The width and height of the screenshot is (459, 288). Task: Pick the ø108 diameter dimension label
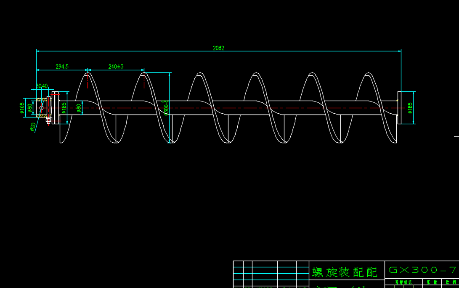22,108
